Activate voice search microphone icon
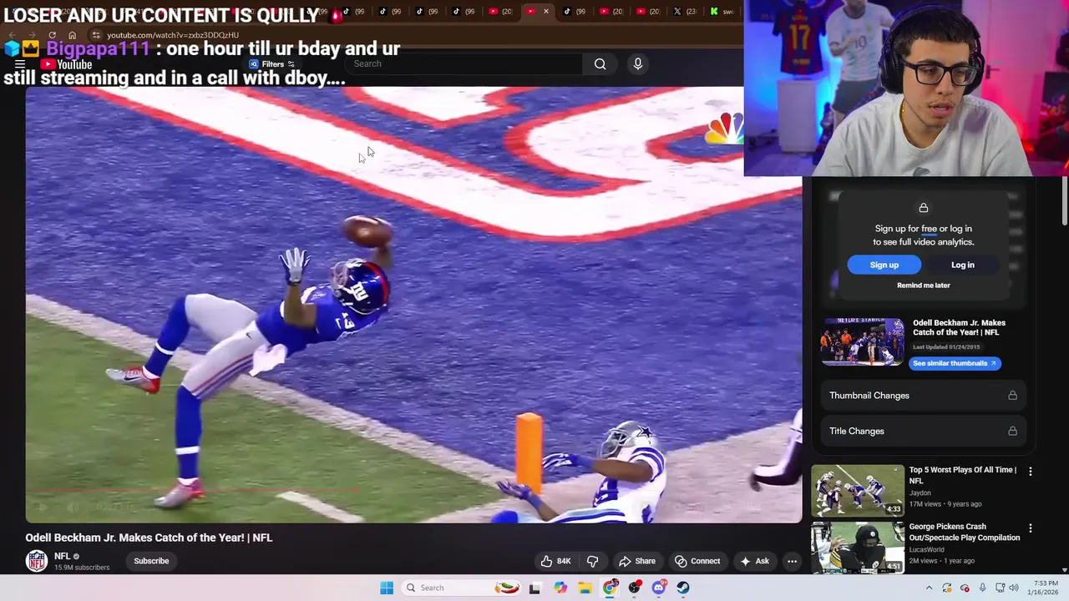This screenshot has width=1069, height=601. (x=638, y=63)
